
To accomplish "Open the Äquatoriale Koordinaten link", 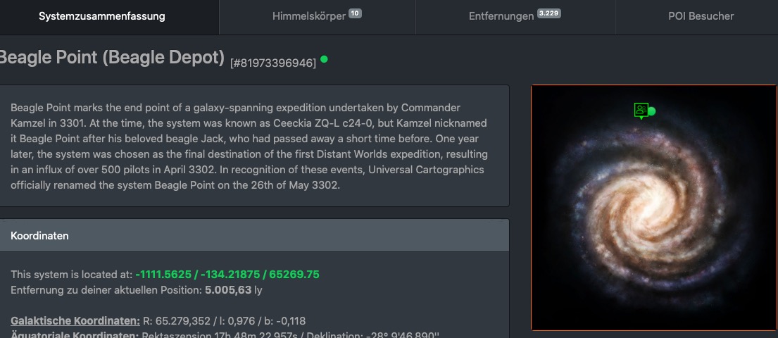I will (74, 334).
